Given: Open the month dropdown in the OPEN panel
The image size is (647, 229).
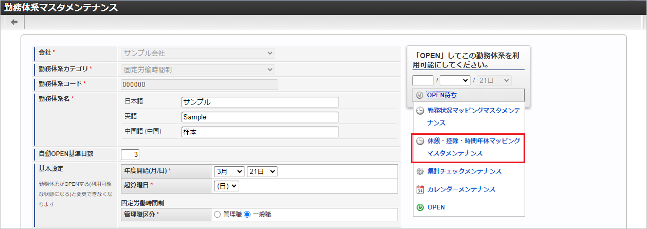Looking at the screenshot, I should (x=455, y=80).
